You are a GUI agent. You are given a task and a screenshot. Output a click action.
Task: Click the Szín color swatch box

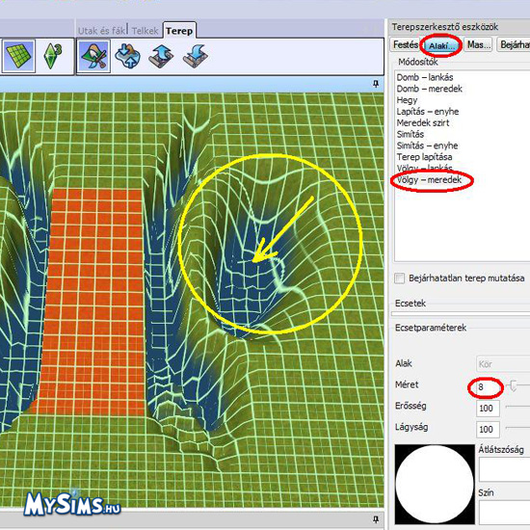504,513
